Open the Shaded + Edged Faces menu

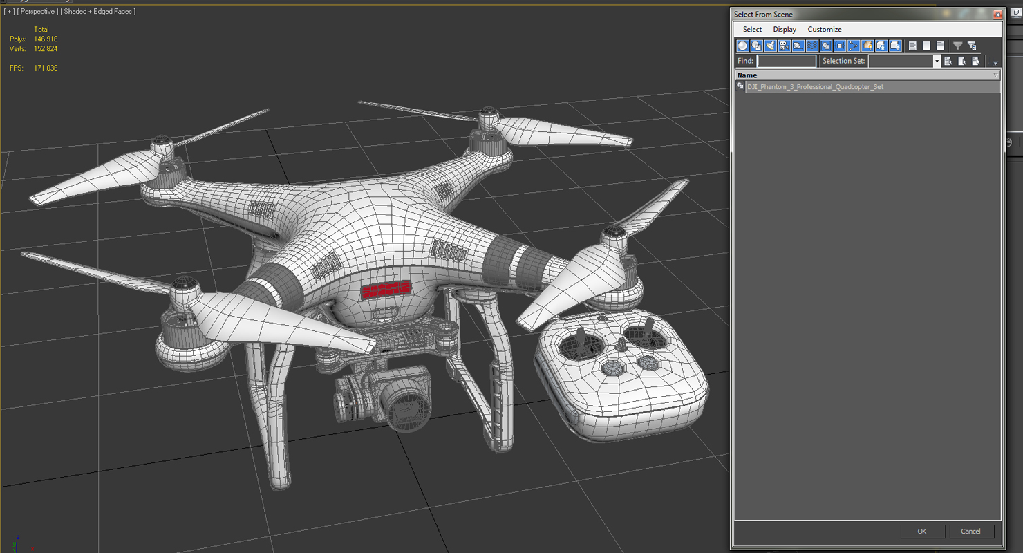98,11
